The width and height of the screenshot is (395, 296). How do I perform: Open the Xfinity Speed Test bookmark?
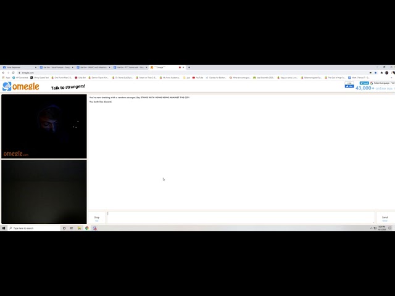[x=39, y=78]
